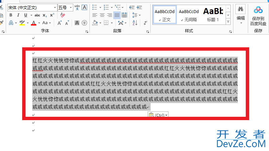Open Styles pane launcher in 样式 group
269x151 pixels.
(230, 32)
